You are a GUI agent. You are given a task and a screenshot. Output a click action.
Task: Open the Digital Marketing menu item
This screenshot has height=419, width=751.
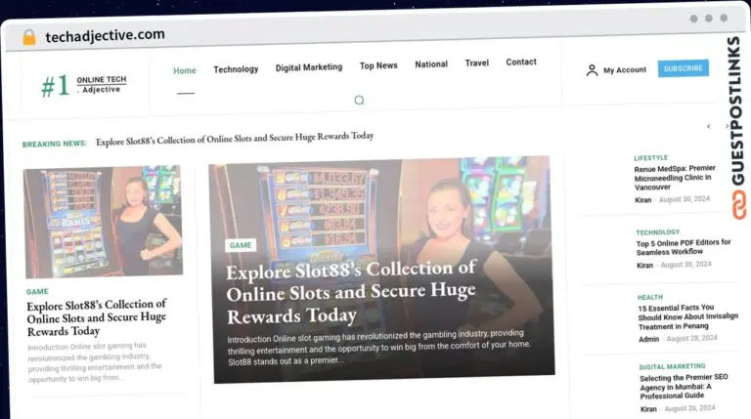309,67
